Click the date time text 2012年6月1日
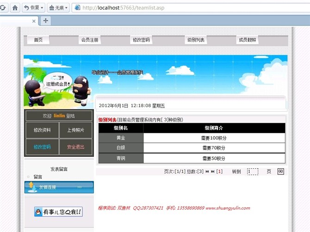 [132, 106]
